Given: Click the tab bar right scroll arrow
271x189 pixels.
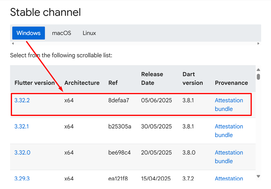Looking at the screenshot, I should coord(258,43).
